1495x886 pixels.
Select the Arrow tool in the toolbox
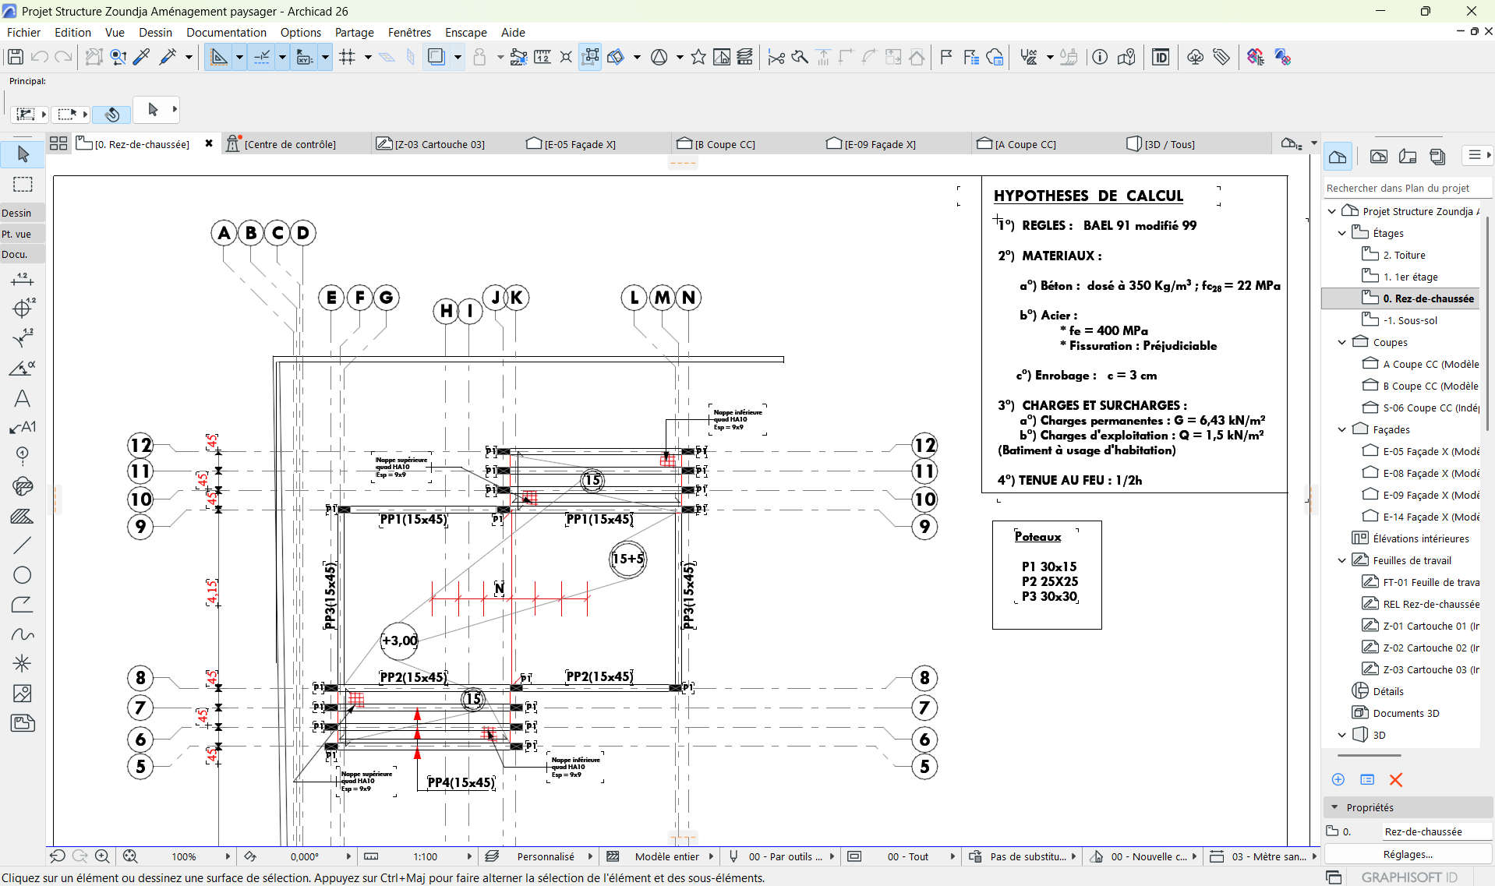(x=23, y=154)
